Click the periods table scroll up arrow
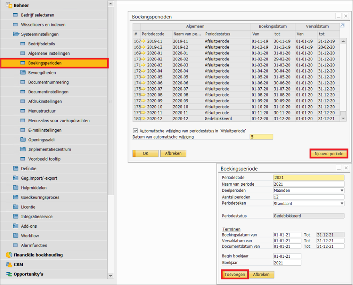 point(343,41)
